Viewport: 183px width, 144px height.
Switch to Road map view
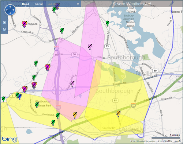(x=26, y=4)
